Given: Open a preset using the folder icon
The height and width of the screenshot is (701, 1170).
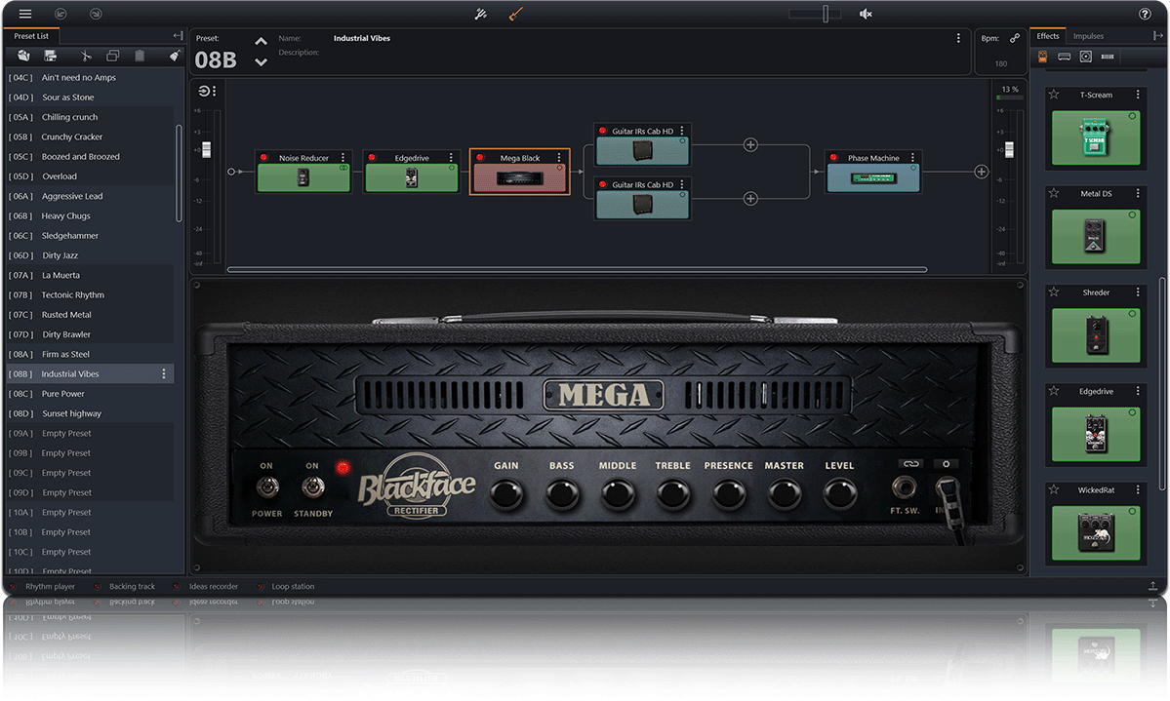Looking at the screenshot, I should click(x=23, y=56).
